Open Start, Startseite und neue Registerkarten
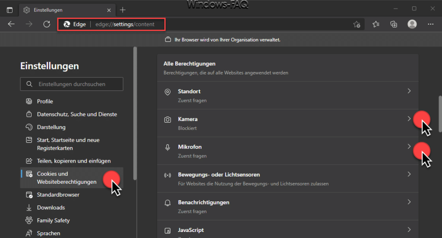 (x=68, y=144)
